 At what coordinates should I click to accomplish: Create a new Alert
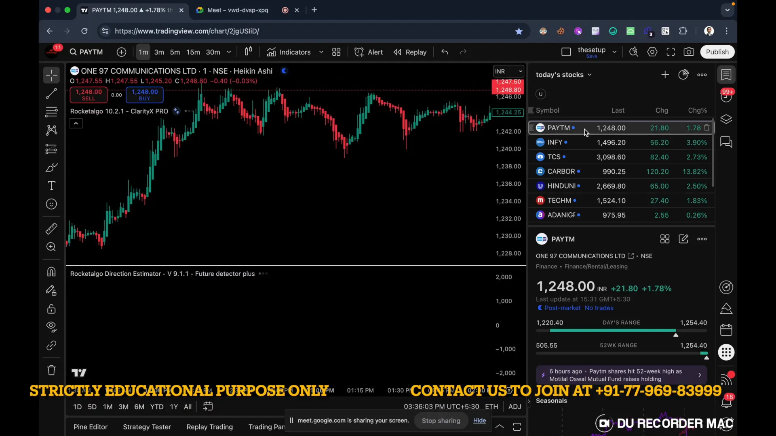coord(369,52)
